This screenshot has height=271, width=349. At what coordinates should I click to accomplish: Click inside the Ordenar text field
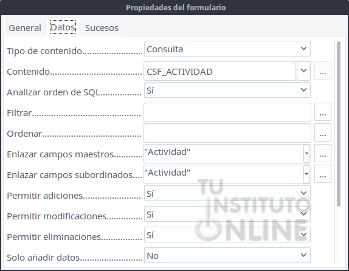(x=227, y=133)
